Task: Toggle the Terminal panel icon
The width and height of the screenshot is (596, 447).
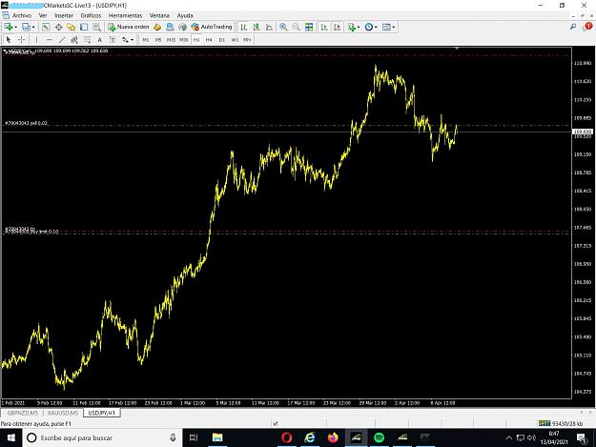Action: tap(84, 27)
